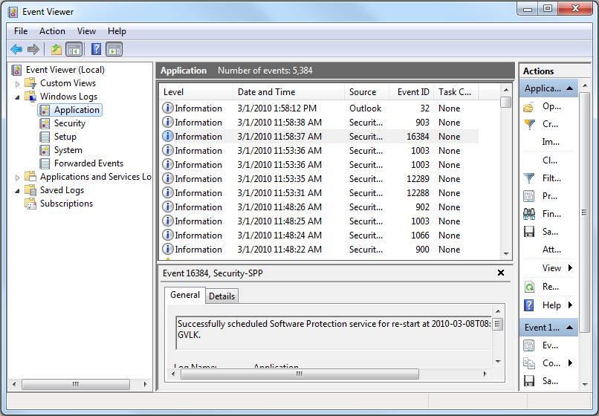Sort events by the Date and Time column
This screenshot has height=416, width=599.
point(266,92)
